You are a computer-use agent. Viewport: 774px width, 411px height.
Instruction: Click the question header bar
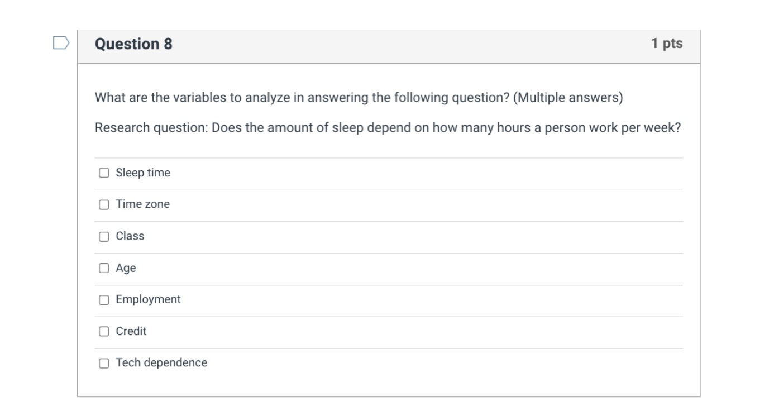[x=391, y=44]
